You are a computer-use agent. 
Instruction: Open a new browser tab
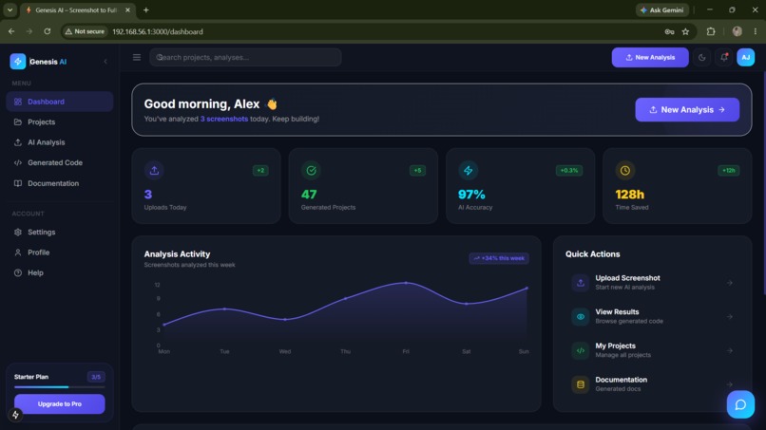[x=145, y=9]
